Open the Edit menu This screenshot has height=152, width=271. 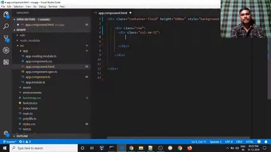click(9, 7)
